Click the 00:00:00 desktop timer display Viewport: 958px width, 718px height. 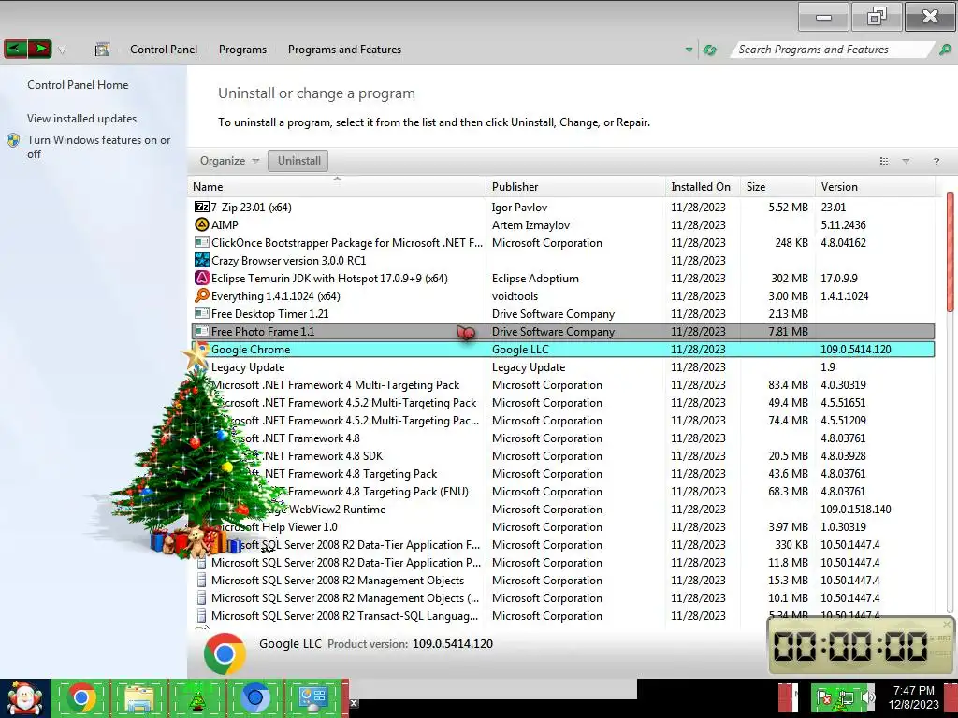coord(850,645)
